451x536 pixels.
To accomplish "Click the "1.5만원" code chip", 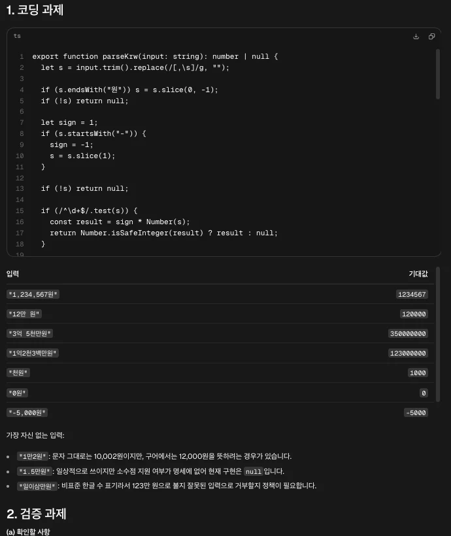I will pos(35,471).
